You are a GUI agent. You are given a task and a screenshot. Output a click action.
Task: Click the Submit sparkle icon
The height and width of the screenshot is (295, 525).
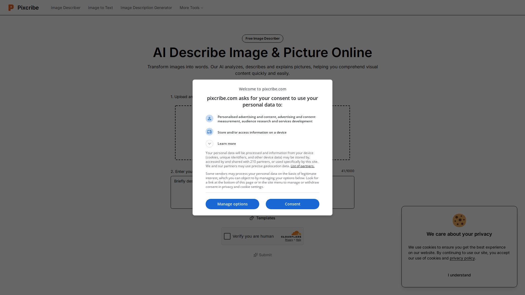(x=255, y=255)
